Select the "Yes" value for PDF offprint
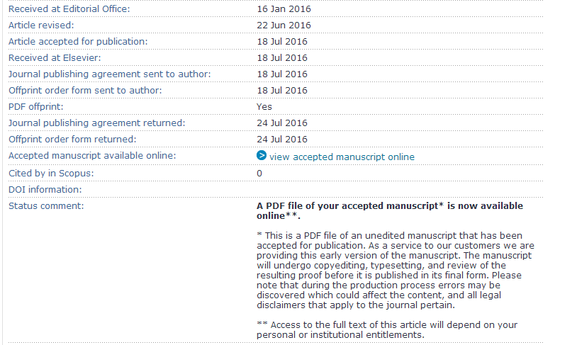 (x=264, y=107)
